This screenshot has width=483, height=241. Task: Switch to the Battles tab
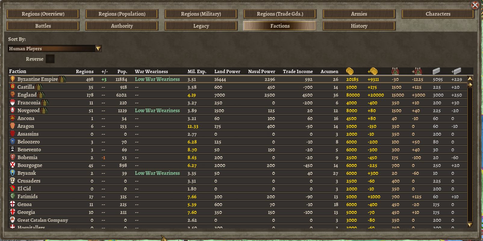click(x=43, y=26)
